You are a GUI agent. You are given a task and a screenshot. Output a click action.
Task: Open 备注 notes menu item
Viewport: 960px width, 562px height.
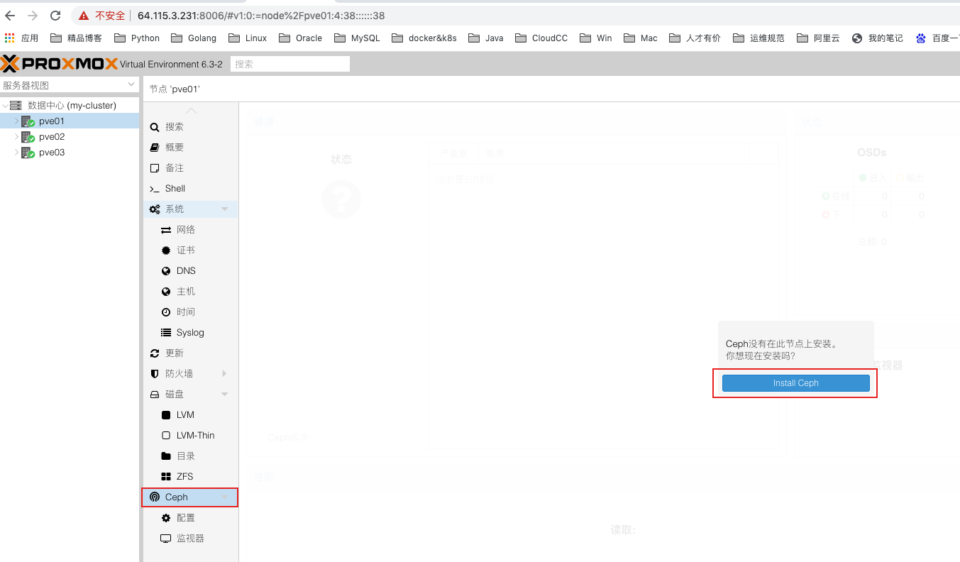(x=190, y=168)
